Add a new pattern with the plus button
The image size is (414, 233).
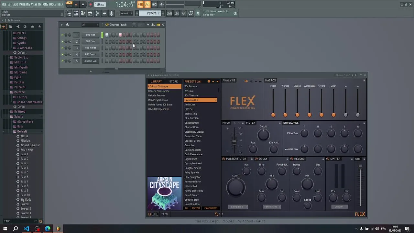click(x=163, y=13)
